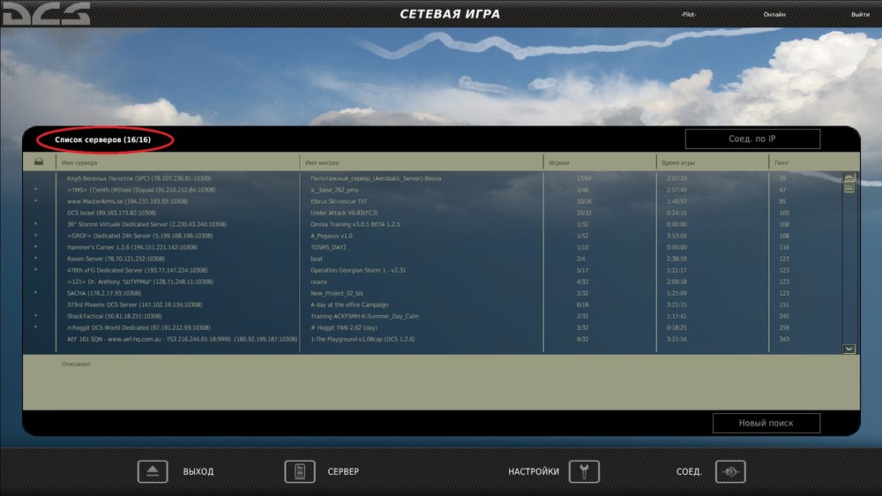Click the Новый поиск button
Screen dimensions: 882x496
click(766, 423)
